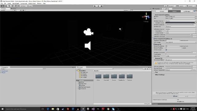Toggle the Compressed checkbox
The height and width of the screenshot is (111, 197).
pyautogui.click(x=166, y=50)
